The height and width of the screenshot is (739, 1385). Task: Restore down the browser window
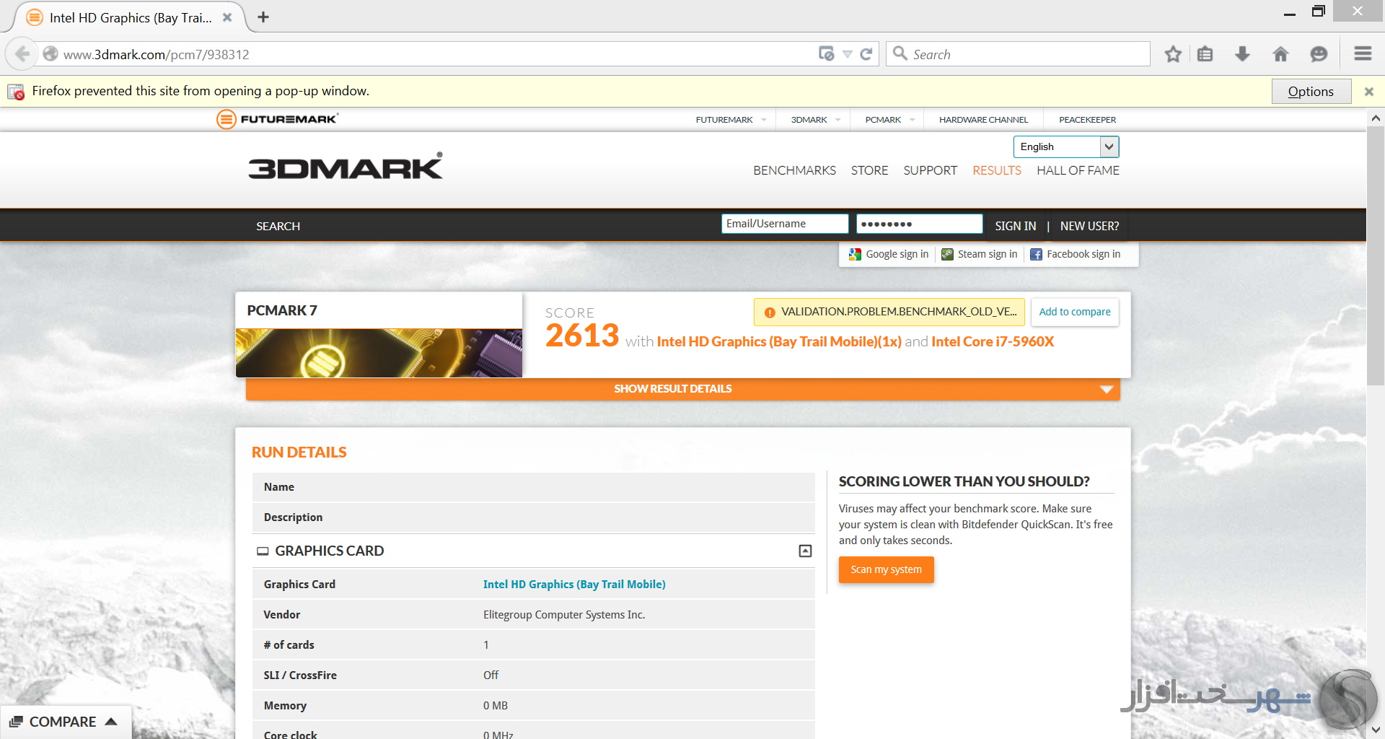point(1319,11)
